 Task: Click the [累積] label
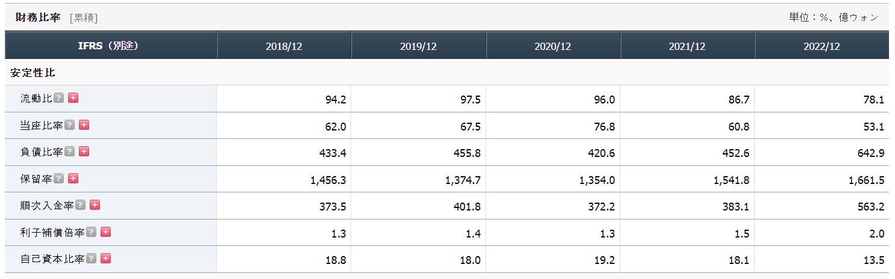tap(84, 18)
